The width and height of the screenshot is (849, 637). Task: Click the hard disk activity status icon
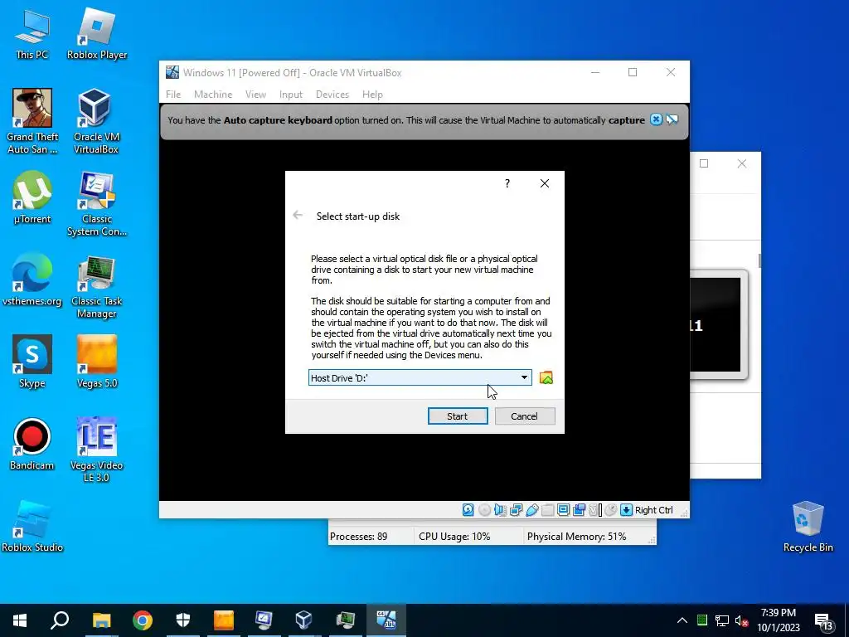coord(468,510)
